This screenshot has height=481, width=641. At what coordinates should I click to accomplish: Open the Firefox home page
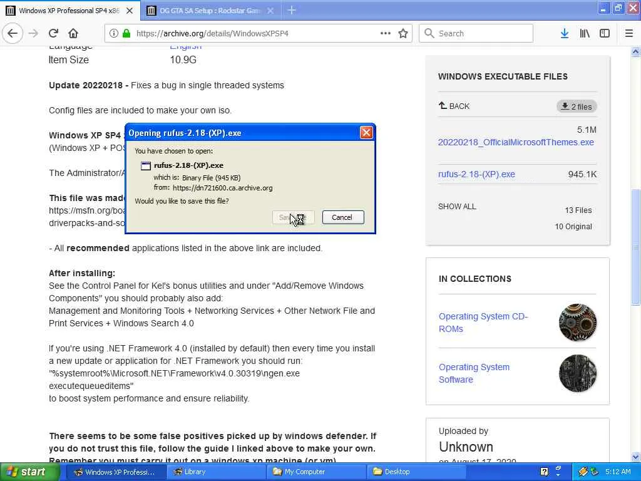click(73, 33)
